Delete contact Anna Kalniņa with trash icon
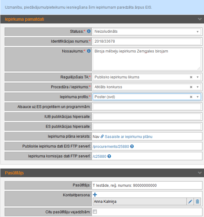Screen dimensions: 204x217 198,202
